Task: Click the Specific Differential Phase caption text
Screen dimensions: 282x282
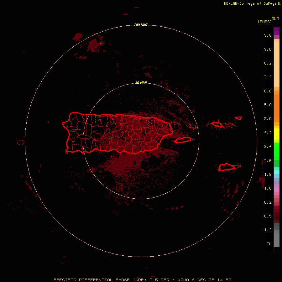Action: click(x=142, y=280)
